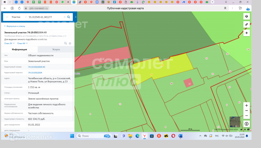Collapse the side info panel

pyautogui.click(x=76, y=17)
